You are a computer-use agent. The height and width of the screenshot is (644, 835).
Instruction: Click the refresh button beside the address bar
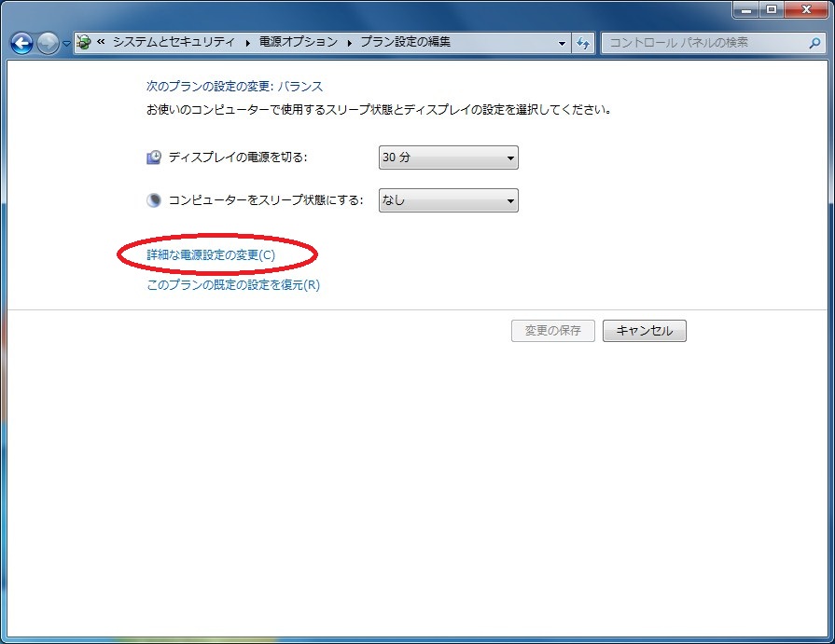[583, 43]
